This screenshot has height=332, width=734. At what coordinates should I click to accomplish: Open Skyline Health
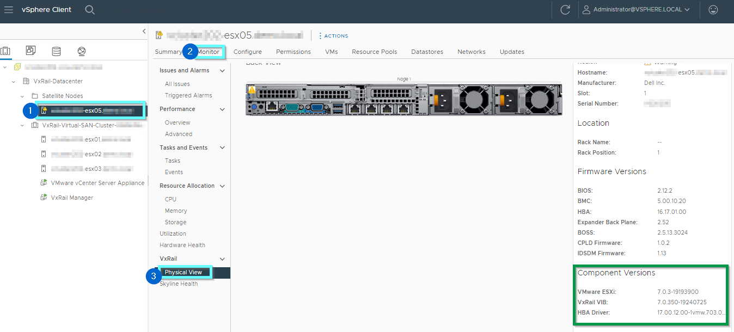pos(179,284)
